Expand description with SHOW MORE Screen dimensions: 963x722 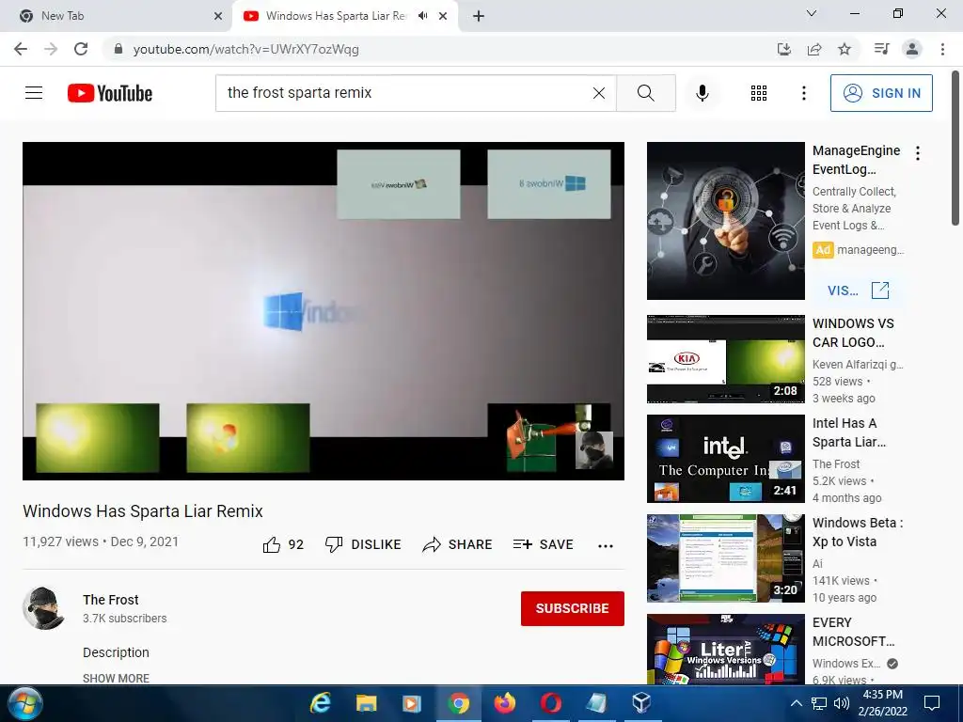[116, 679]
